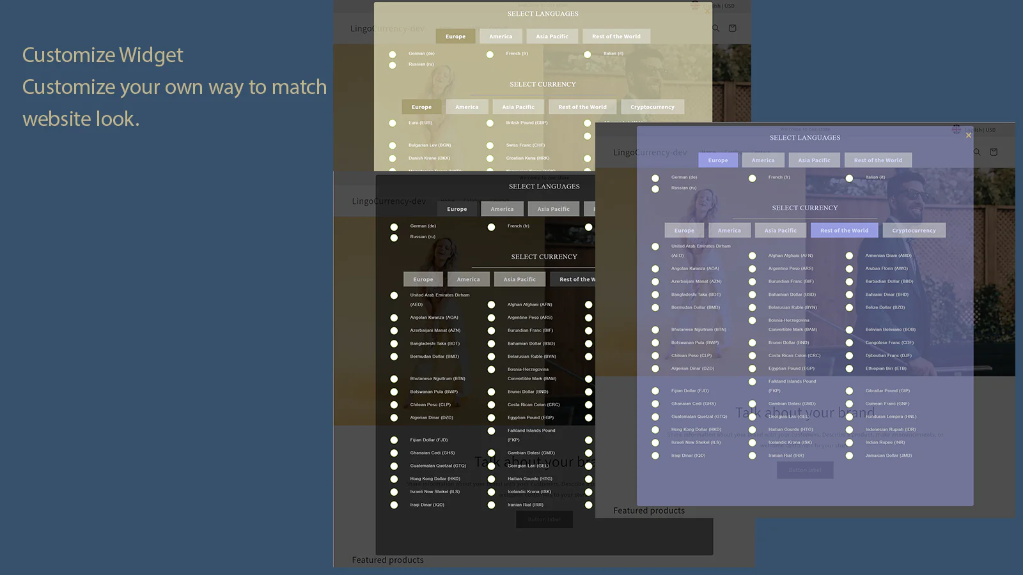Switch to Cryptocurrency tab in the purple widget
This screenshot has height=575, width=1023.
click(914, 231)
